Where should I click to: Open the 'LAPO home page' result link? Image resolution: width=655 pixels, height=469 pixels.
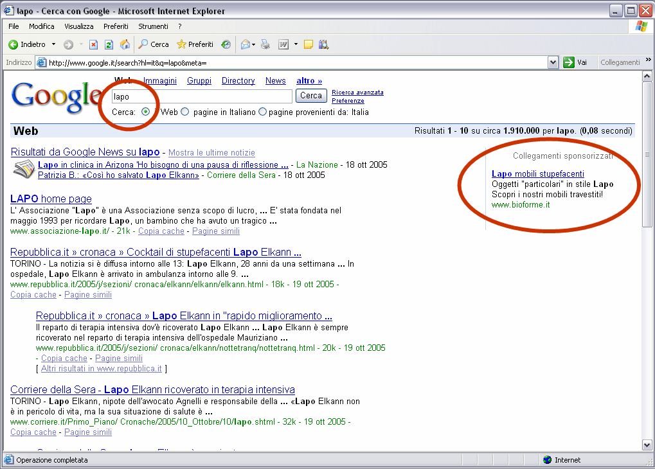(51, 199)
